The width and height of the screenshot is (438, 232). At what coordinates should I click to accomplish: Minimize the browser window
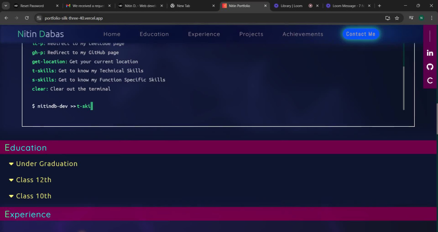(405, 6)
